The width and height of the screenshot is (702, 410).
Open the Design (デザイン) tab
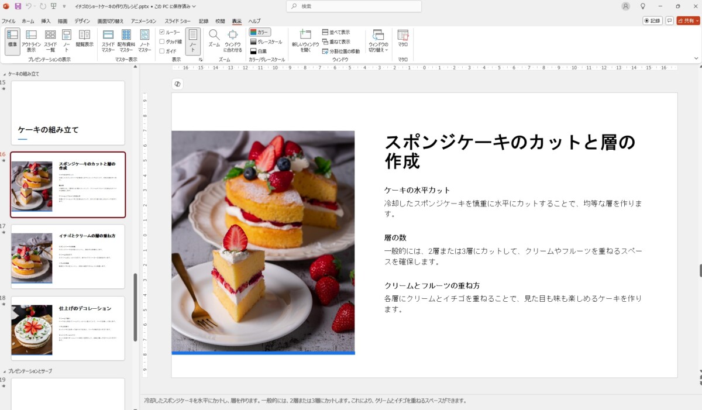[82, 21]
